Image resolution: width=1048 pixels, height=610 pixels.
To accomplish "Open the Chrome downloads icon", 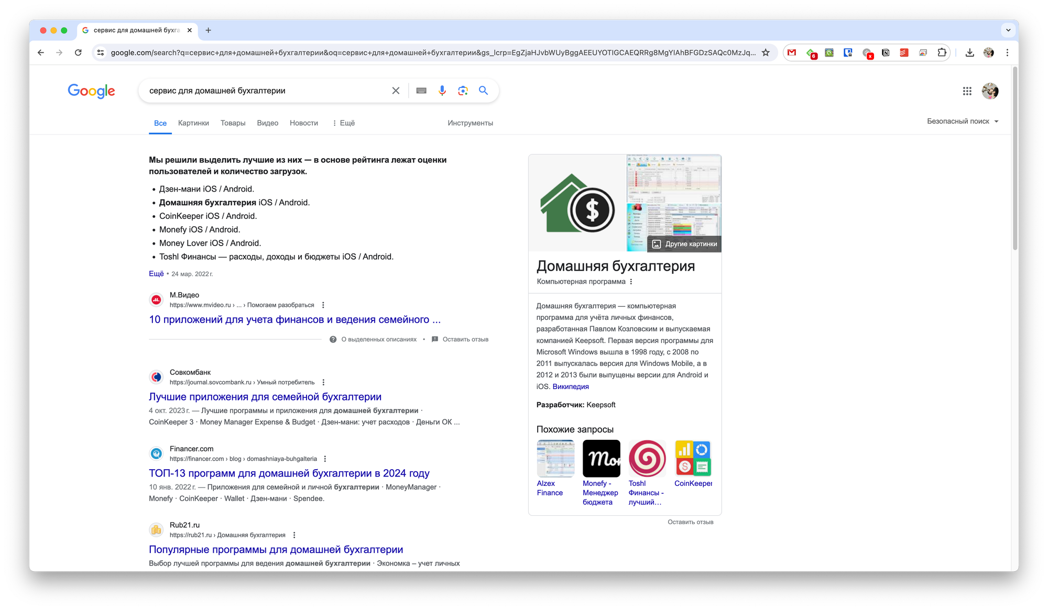I will (969, 52).
